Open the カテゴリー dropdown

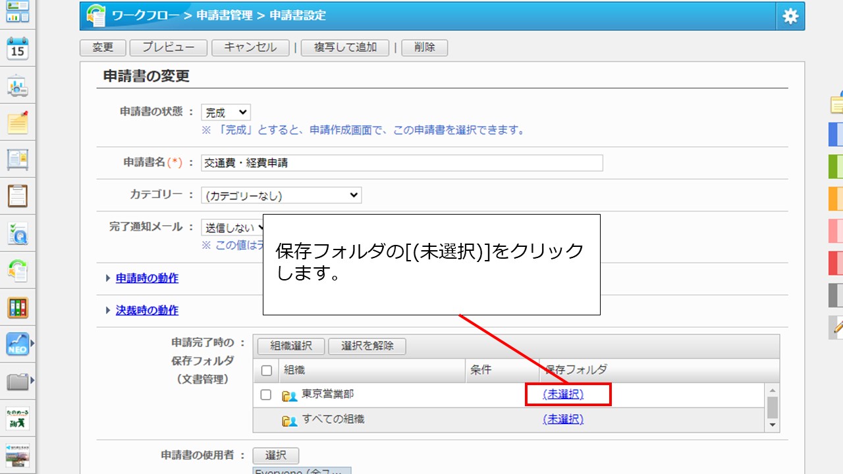[281, 196]
